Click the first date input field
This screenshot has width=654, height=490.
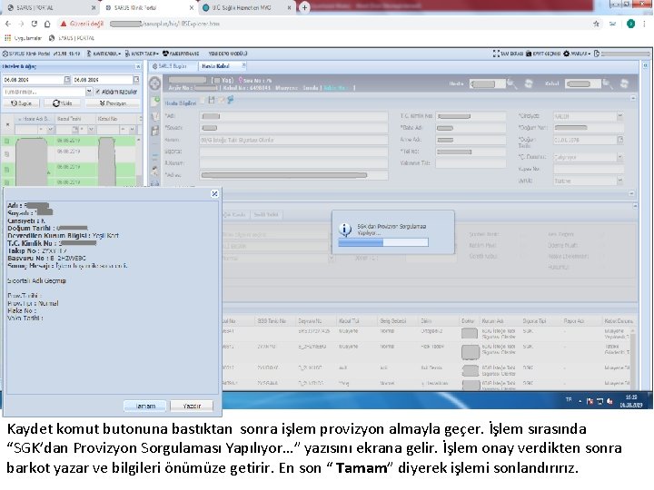[33, 79]
